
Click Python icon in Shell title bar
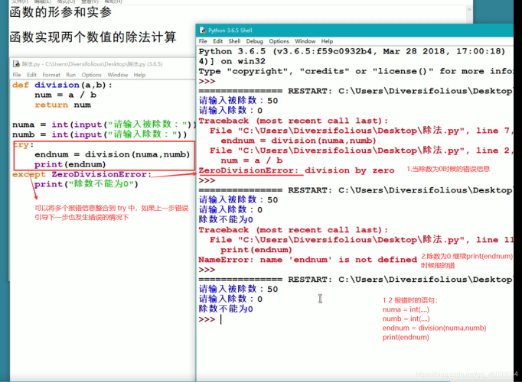[203, 31]
